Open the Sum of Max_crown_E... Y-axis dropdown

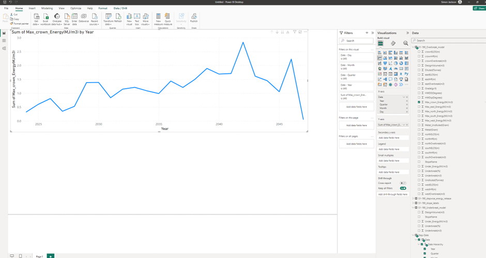pyautogui.click(x=404, y=125)
